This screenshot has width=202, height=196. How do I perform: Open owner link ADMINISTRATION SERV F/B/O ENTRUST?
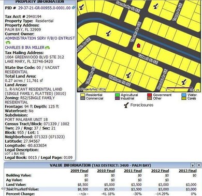[x=40, y=38]
